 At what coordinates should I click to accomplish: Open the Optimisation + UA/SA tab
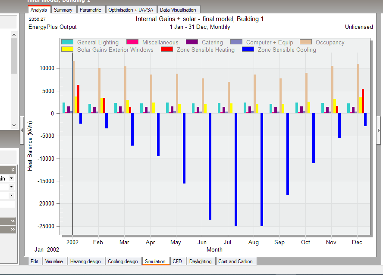click(x=131, y=10)
